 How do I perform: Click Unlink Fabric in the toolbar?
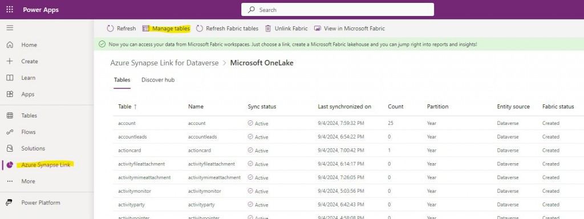tap(286, 29)
